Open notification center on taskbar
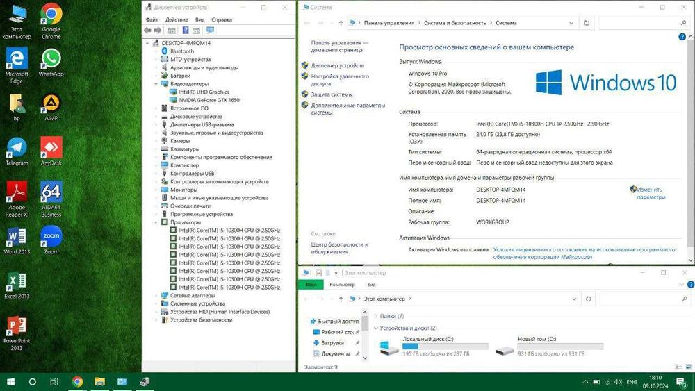695x391 pixels. [682, 382]
